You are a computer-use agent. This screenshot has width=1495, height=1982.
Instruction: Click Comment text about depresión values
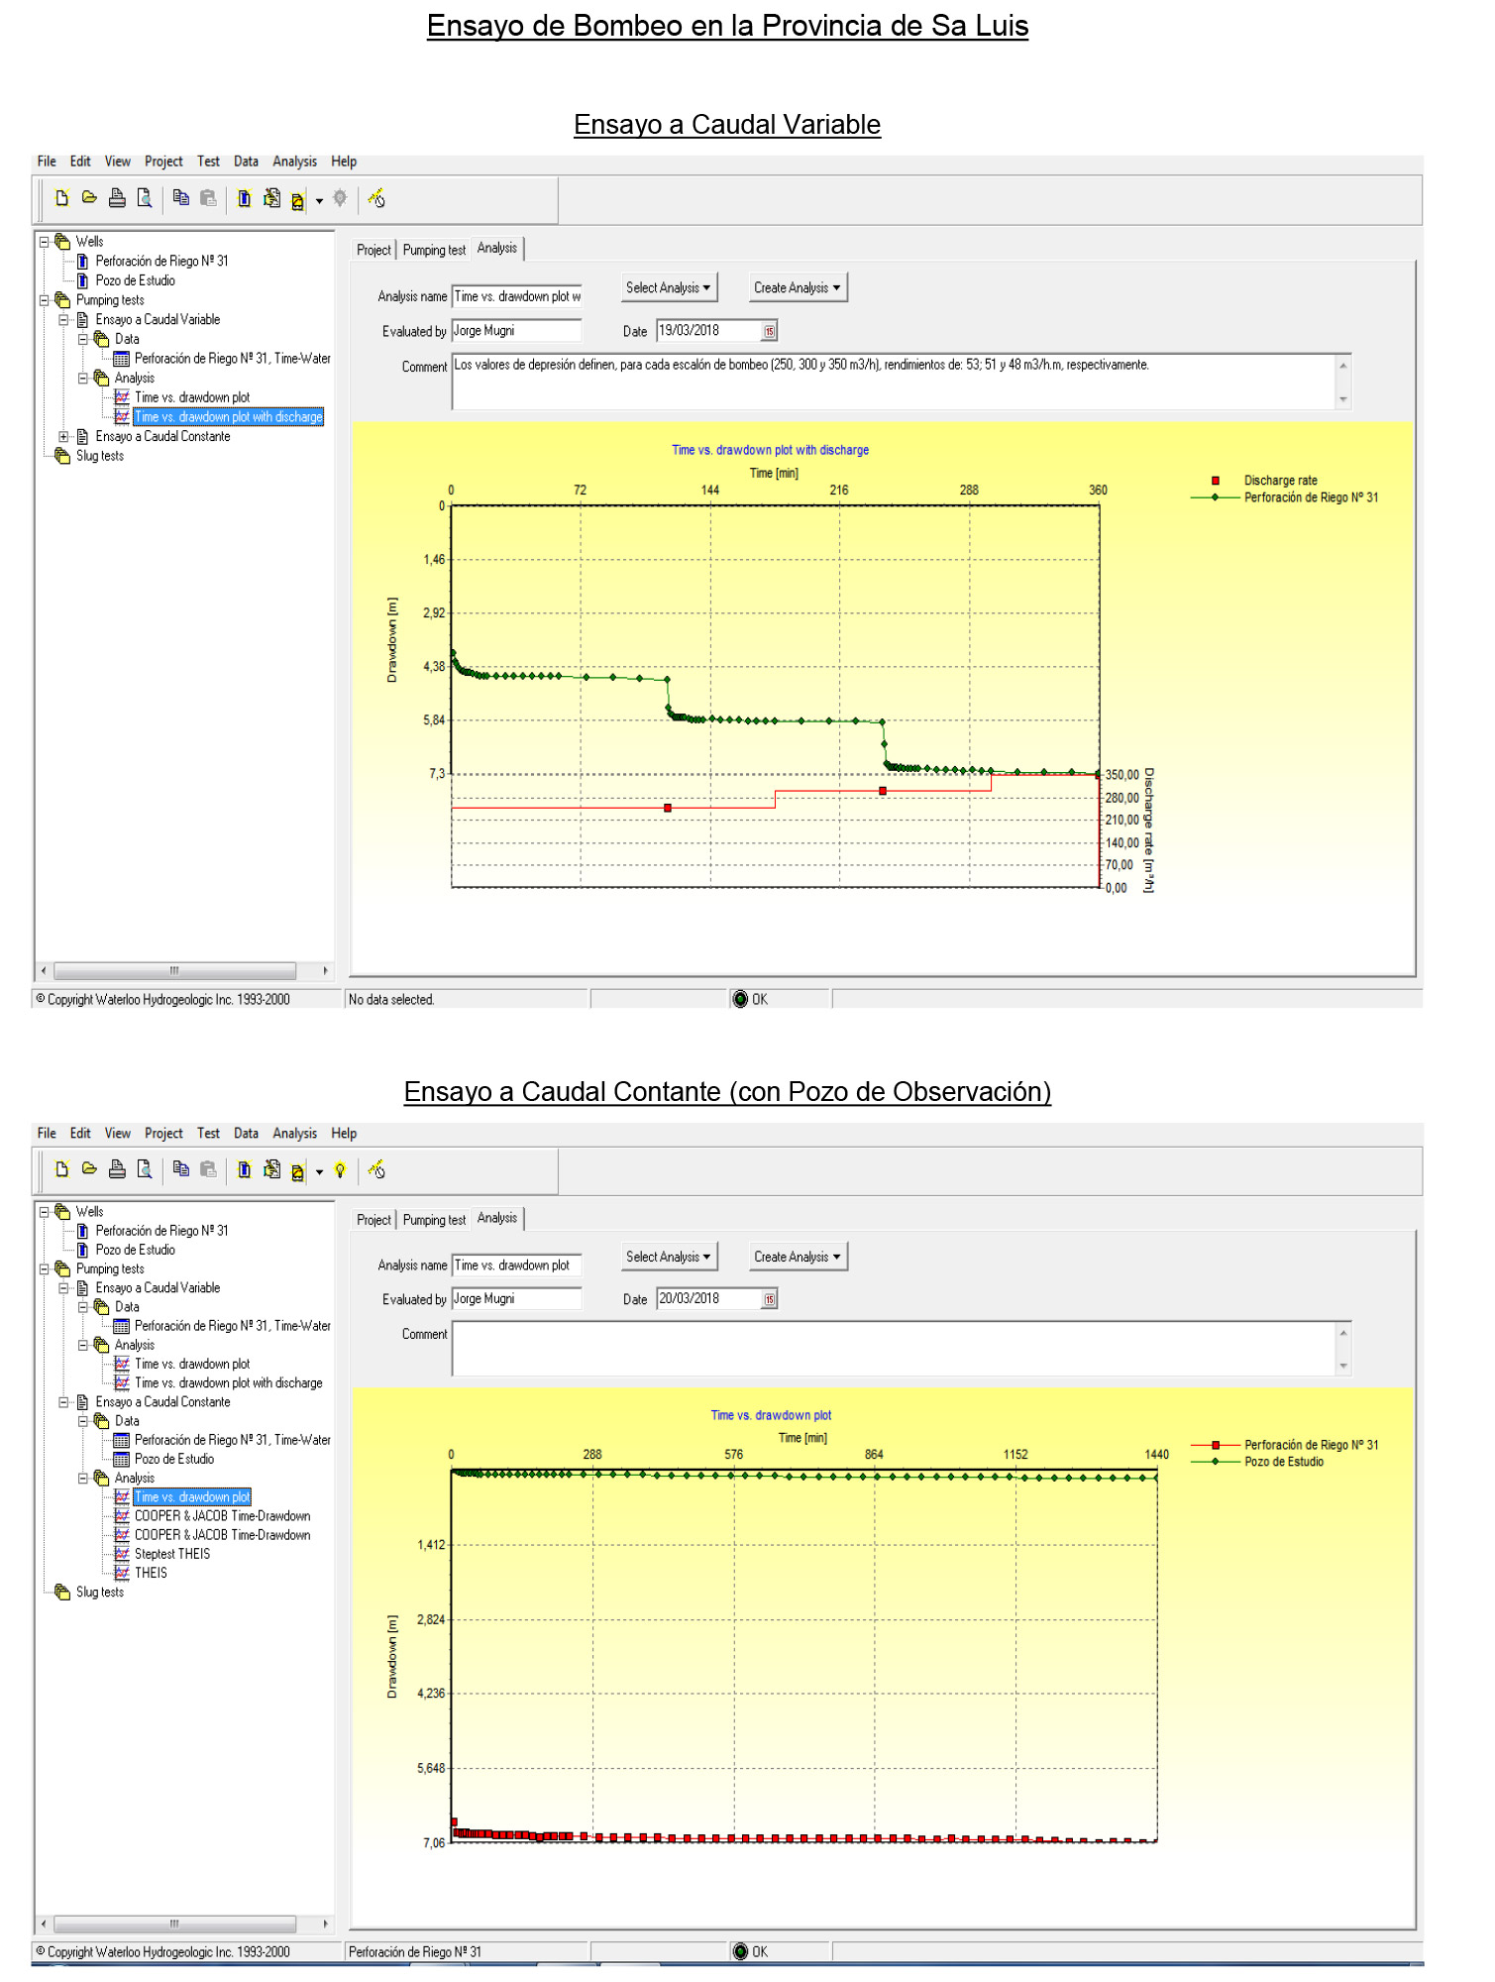[x=801, y=365]
